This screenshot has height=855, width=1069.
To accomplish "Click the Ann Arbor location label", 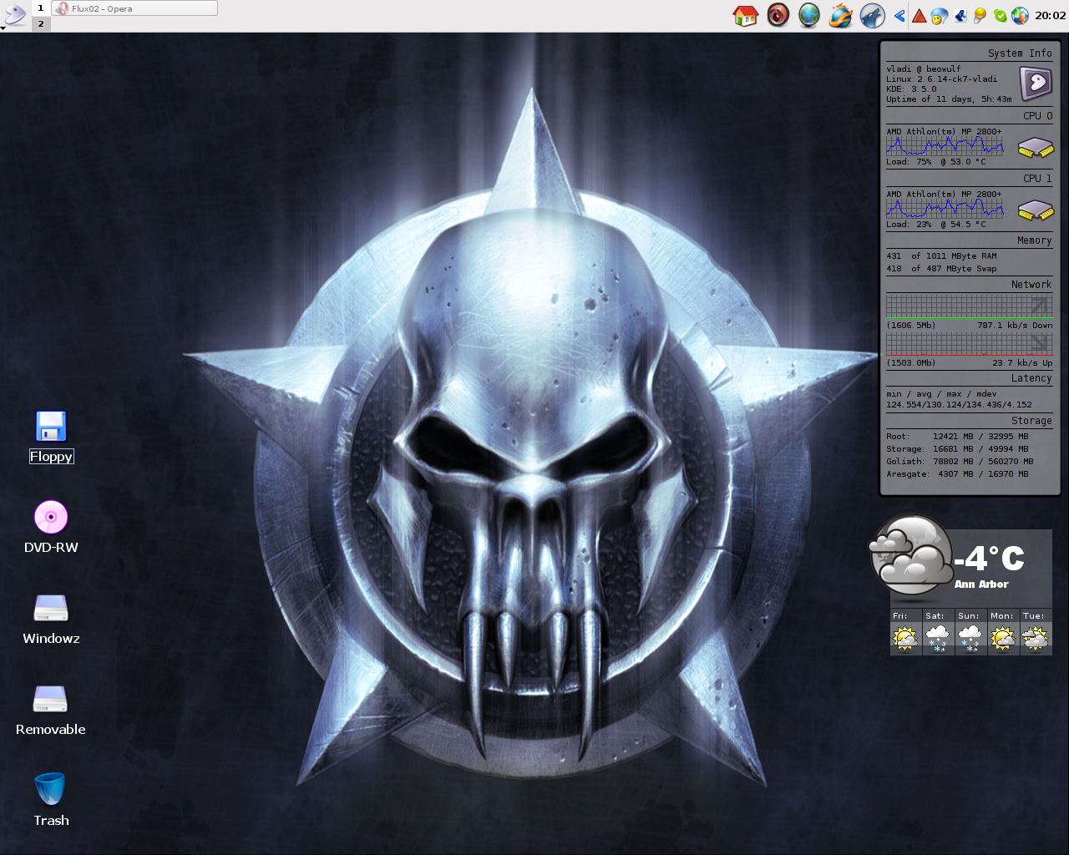I will tap(981, 584).
